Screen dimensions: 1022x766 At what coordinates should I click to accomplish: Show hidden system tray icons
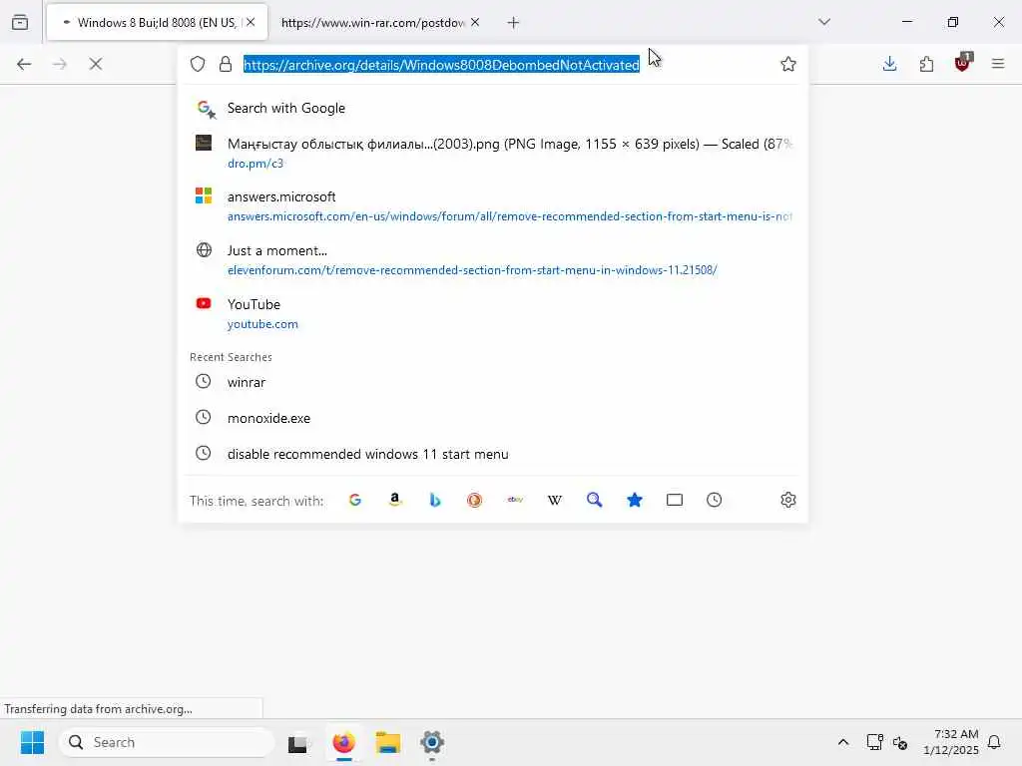842,742
